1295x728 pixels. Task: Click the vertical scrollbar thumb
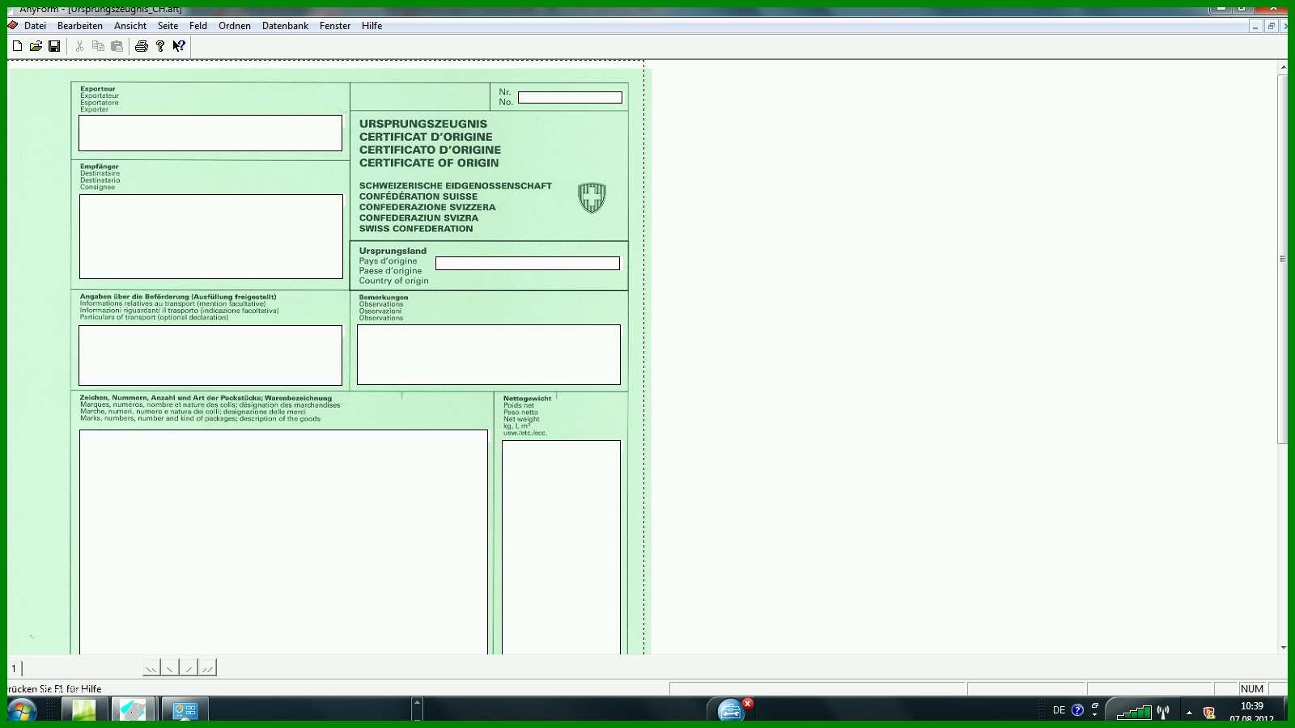(1282, 259)
